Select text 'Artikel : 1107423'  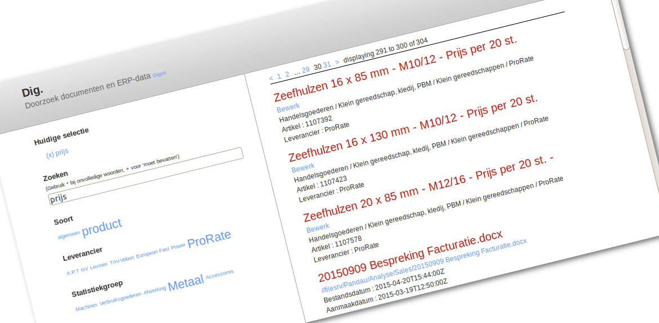point(322,184)
